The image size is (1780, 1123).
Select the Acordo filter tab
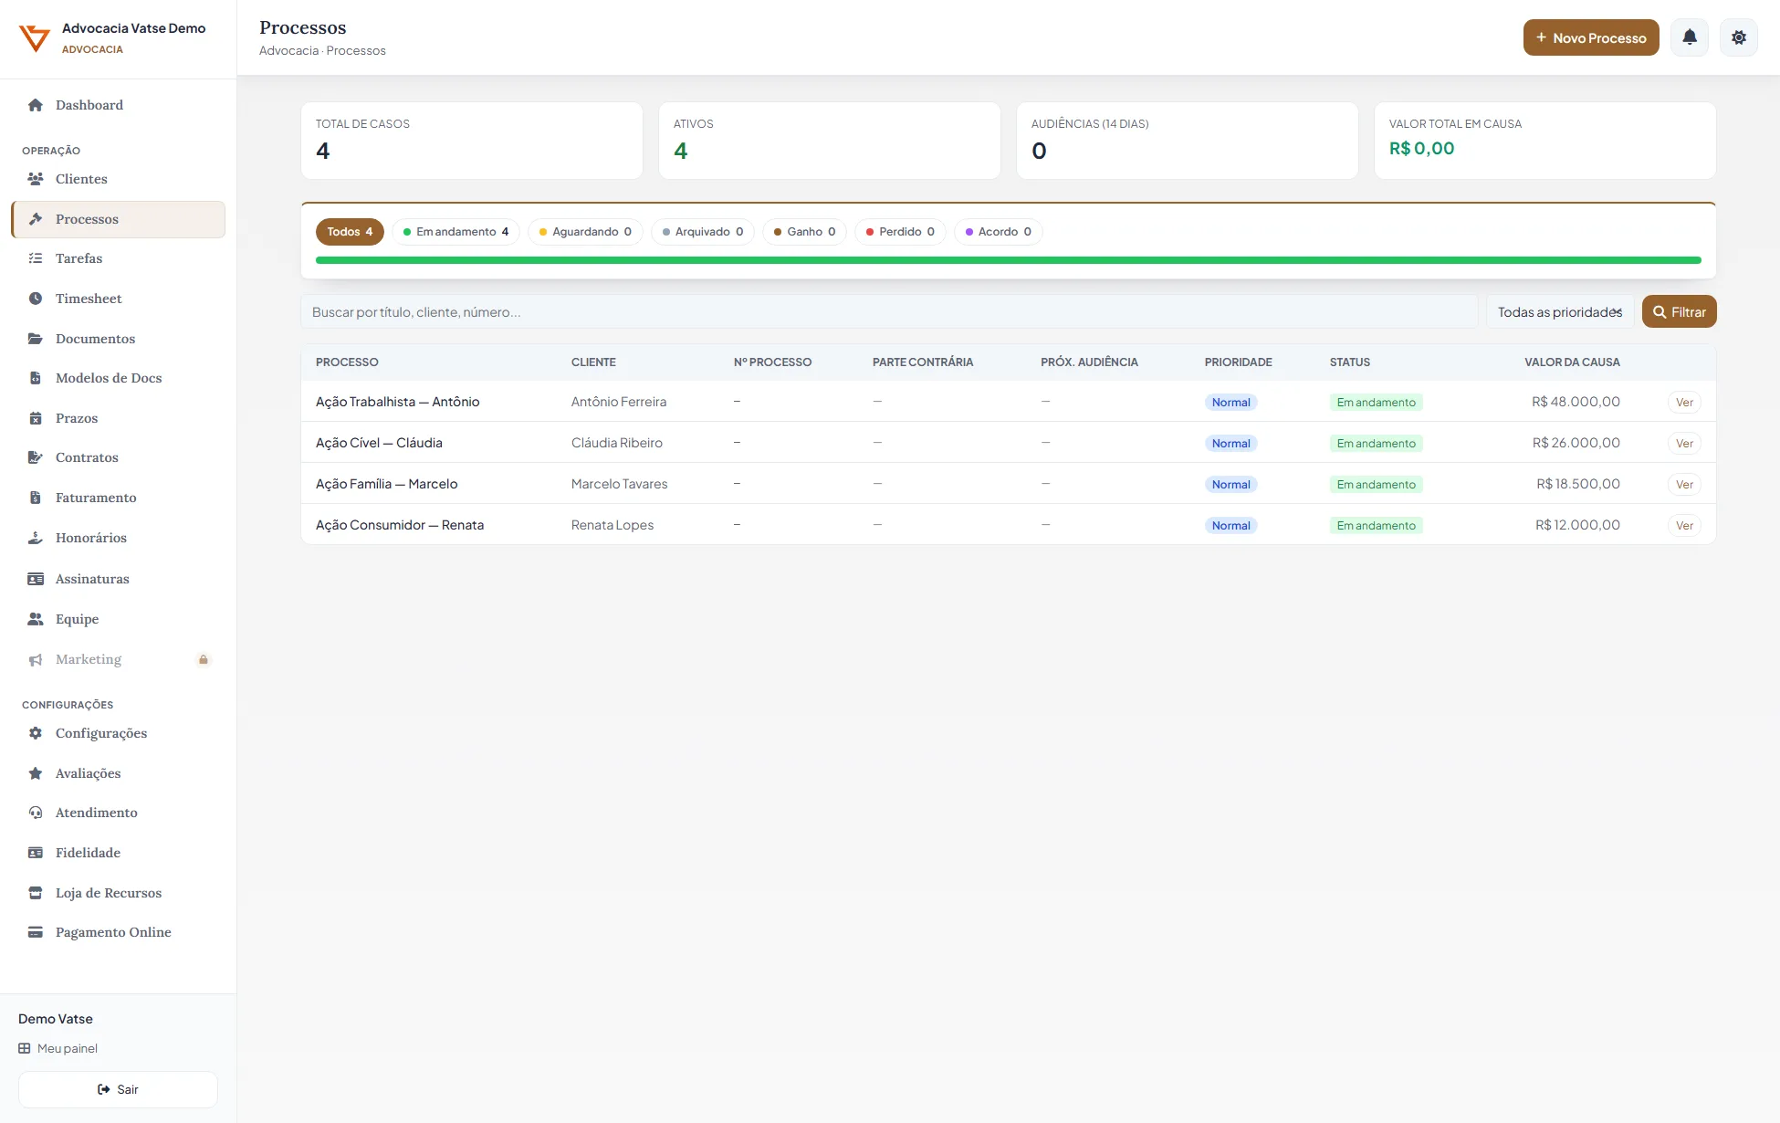pos(998,232)
